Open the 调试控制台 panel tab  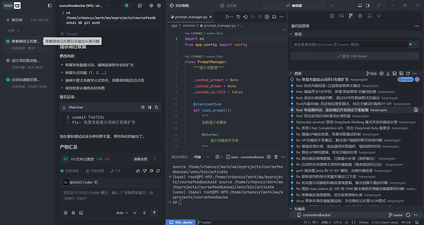pos(180,157)
